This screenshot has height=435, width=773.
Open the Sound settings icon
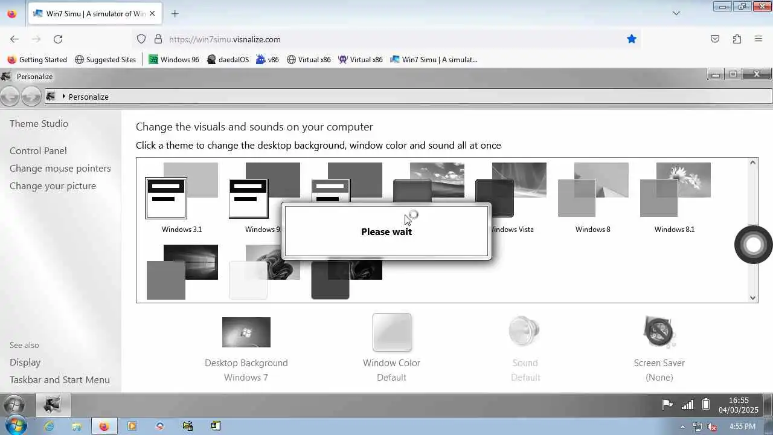click(x=524, y=331)
